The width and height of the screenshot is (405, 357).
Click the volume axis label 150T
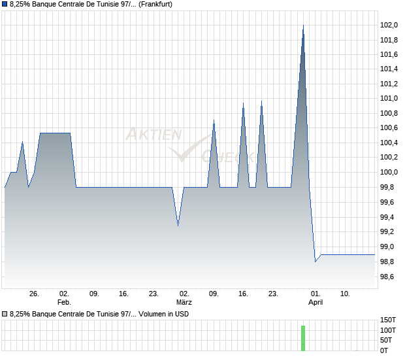(388, 320)
